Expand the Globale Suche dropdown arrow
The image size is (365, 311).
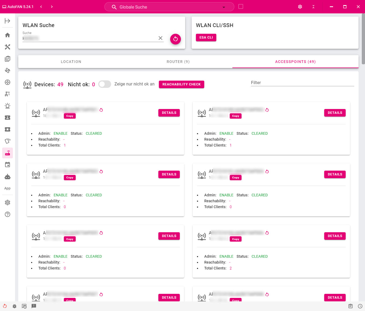[224, 7]
